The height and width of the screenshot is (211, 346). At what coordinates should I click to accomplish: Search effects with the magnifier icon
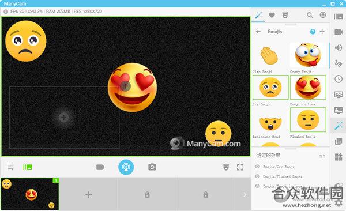310,15
